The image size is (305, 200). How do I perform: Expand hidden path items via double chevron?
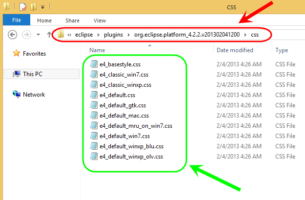click(x=69, y=35)
